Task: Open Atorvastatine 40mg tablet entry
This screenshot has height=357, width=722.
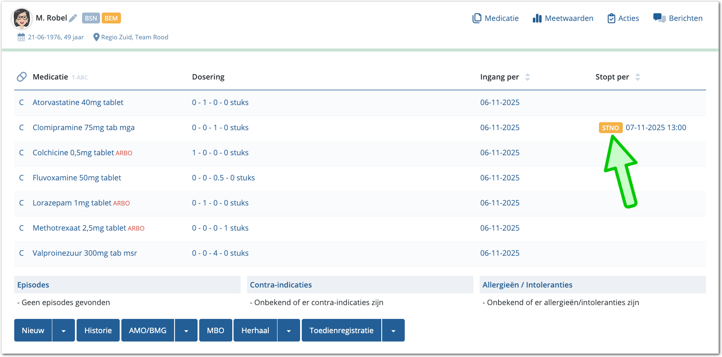Action: pyautogui.click(x=78, y=103)
